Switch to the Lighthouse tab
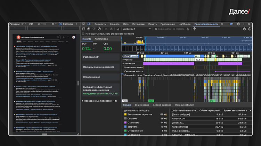 (x=185, y=24)
